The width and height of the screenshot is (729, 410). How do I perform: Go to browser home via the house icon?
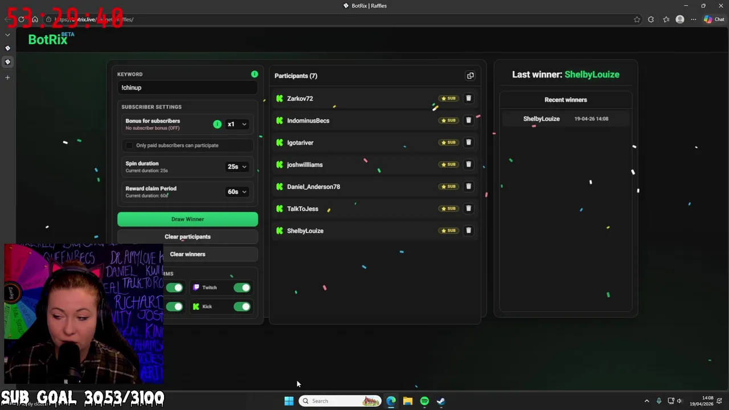pyautogui.click(x=35, y=19)
